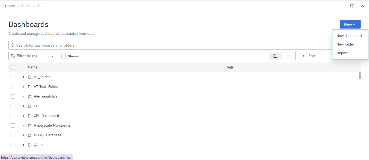Image resolution: width=369 pixels, height=160 pixels.
Task: Enable the Starred filter checkbox
Action: [64, 56]
